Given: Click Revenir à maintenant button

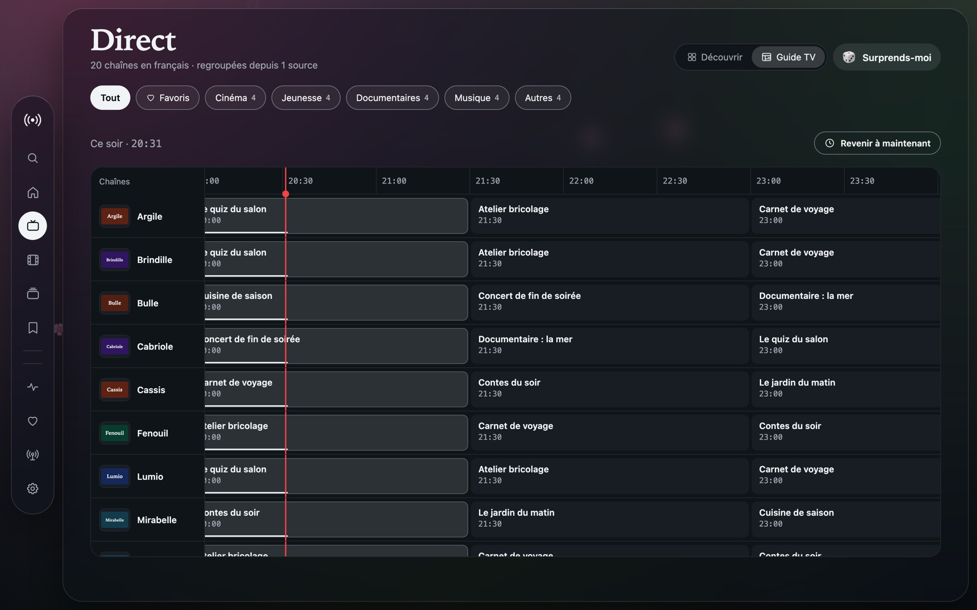Looking at the screenshot, I should (877, 143).
